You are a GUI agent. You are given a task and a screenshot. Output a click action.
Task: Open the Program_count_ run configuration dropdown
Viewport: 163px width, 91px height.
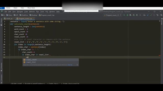[113, 15]
